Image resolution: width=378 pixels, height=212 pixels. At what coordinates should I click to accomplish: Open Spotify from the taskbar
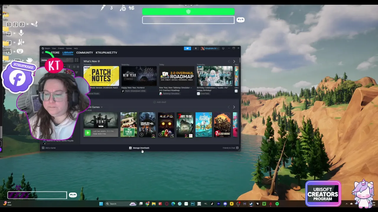tap(277, 204)
